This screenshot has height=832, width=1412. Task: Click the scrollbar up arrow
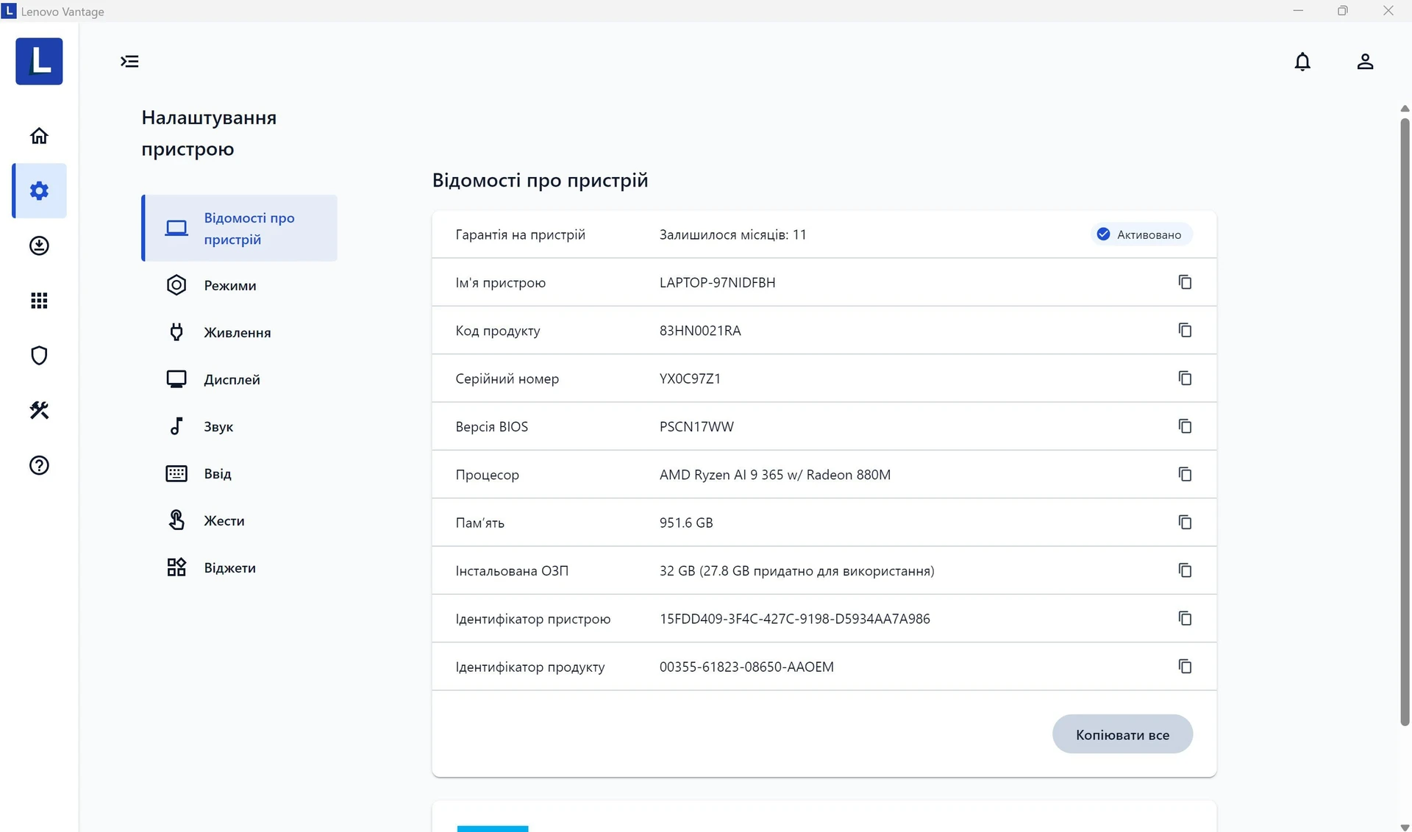click(x=1405, y=109)
